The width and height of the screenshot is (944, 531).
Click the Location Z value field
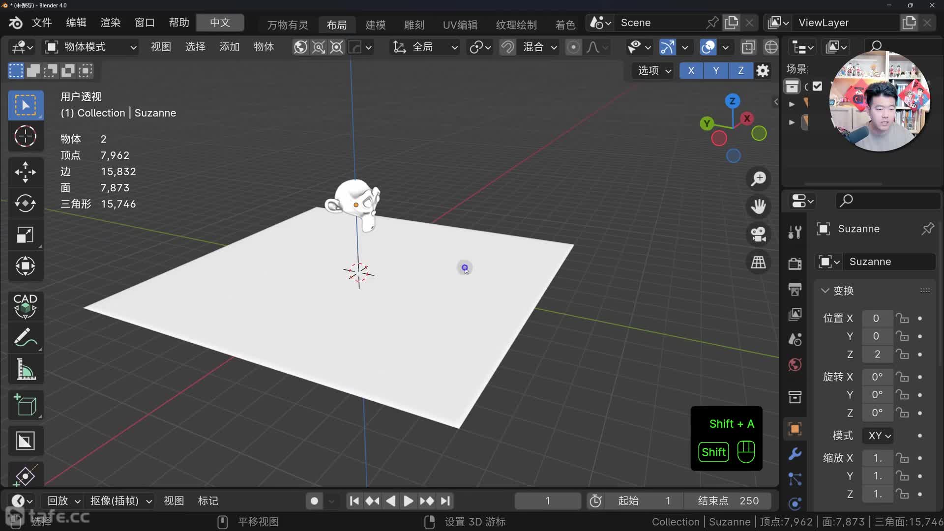tap(877, 354)
